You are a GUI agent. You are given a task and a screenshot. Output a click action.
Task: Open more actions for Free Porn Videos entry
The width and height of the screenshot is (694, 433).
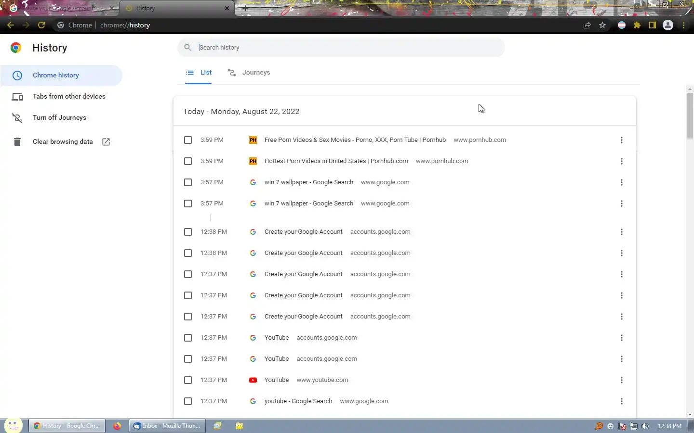tap(622, 140)
